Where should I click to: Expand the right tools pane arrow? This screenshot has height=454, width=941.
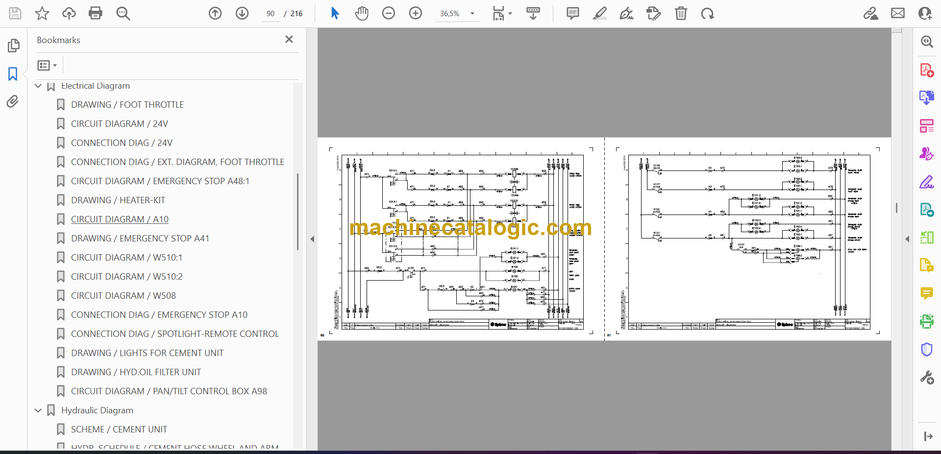pyautogui.click(x=907, y=239)
